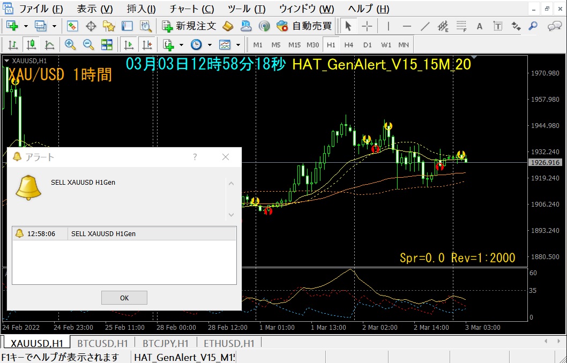
Task: Select the vertical line drawing tool
Action: coord(389,26)
